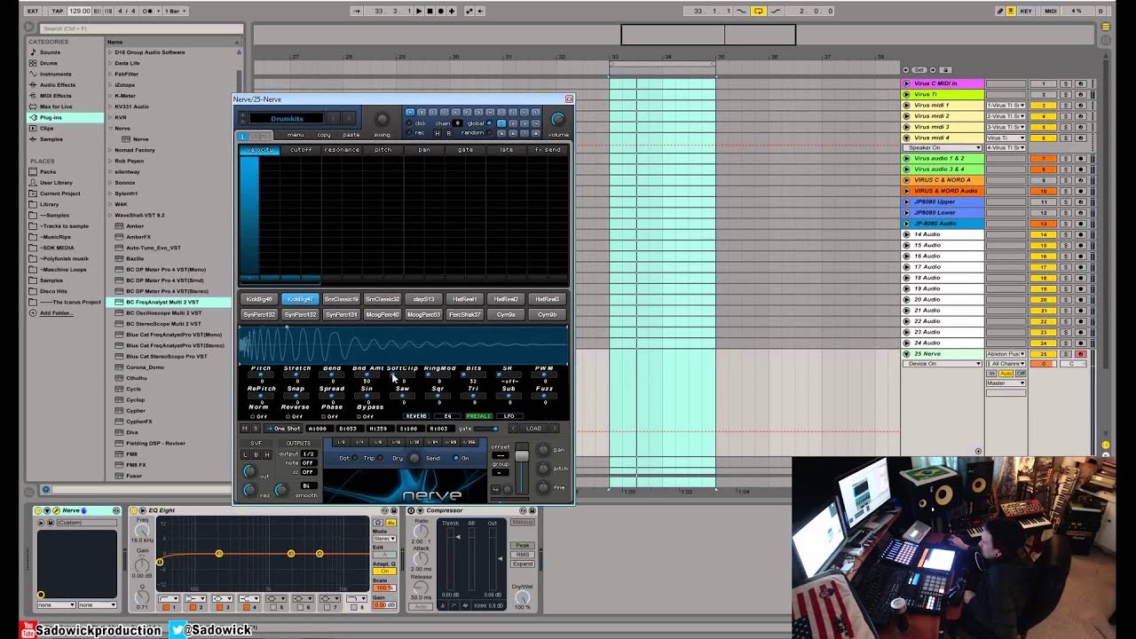Arm the global record button
The width and height of the screenshot is (1136, 639).
click(x=441, y=11)
